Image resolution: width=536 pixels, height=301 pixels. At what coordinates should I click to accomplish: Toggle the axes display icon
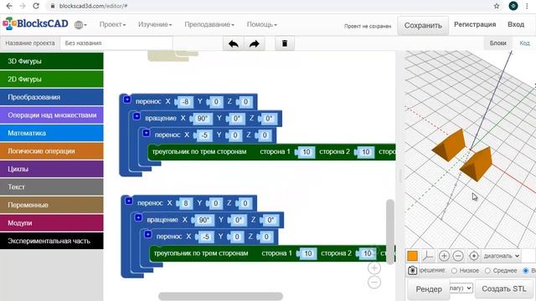click(x=428, y=256)
